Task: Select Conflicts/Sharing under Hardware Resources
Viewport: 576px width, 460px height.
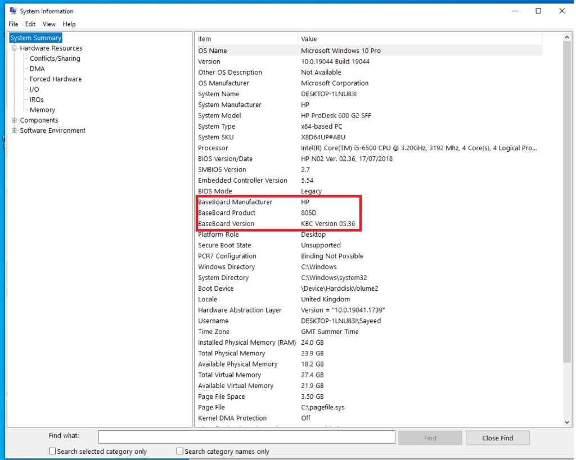Action: click(x=55, y=58)
